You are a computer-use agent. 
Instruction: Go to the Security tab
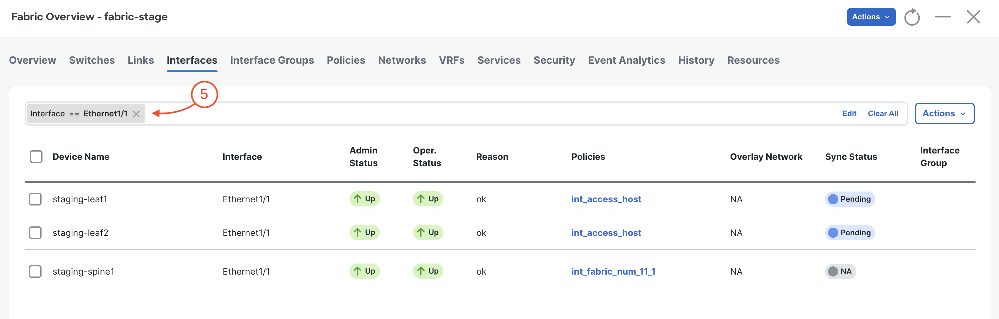click(554, 60)
